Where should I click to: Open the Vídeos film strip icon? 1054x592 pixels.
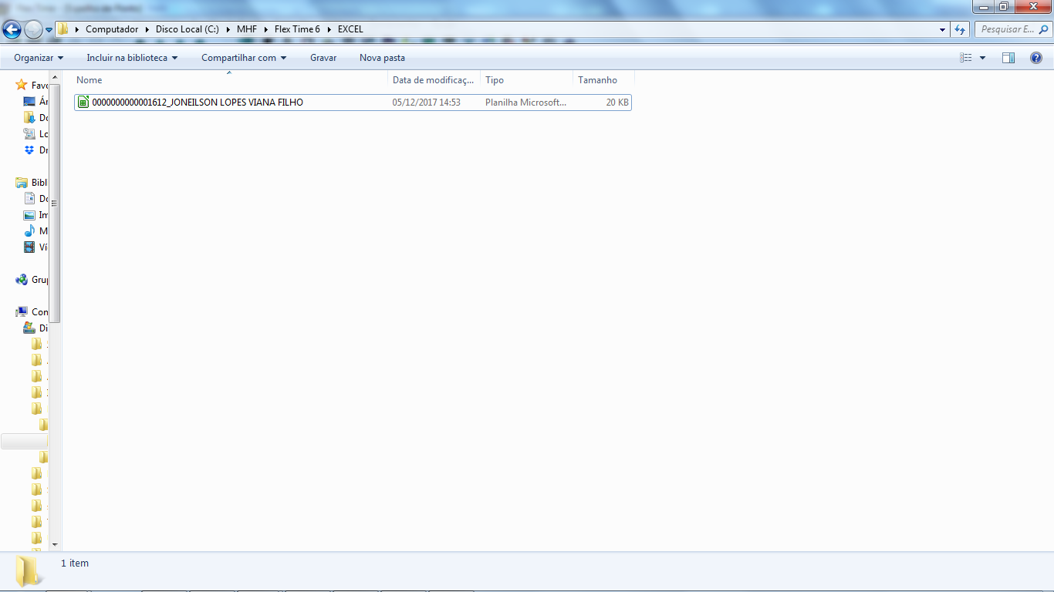click(x=29, y=247)
